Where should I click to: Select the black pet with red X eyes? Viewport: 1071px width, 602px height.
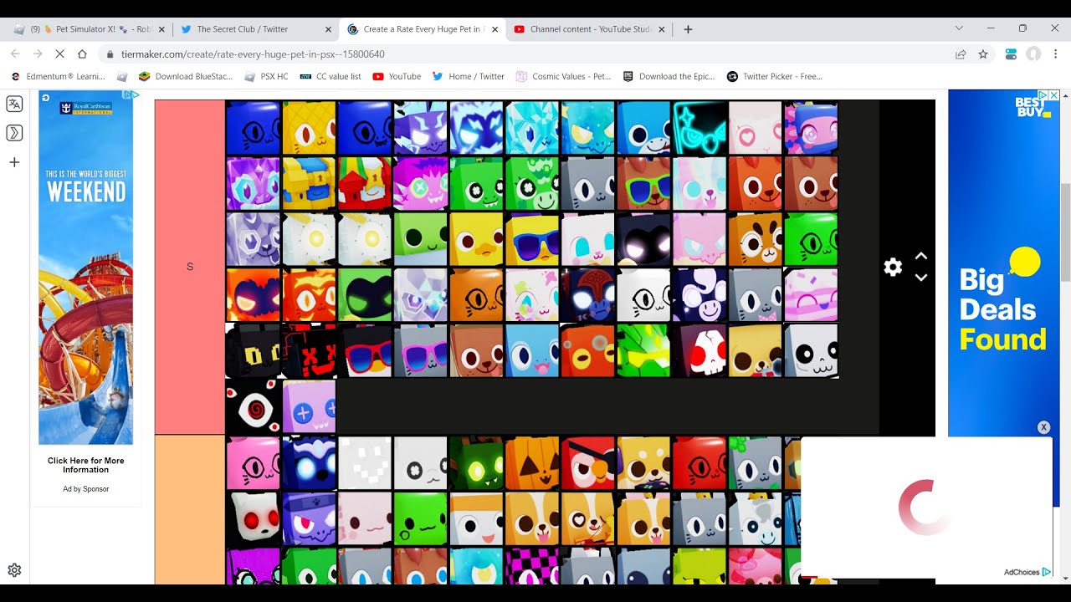click(309, 351)
